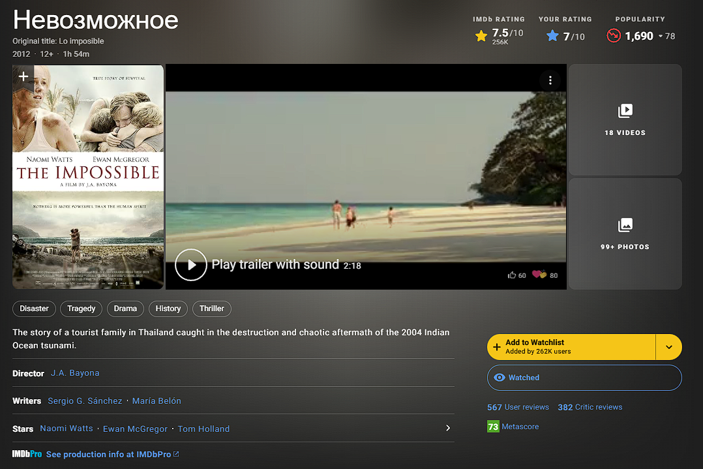Open Ewan McGregor's profile link
The width and height of the screenshot is (703, 469).
coord(135,429)
